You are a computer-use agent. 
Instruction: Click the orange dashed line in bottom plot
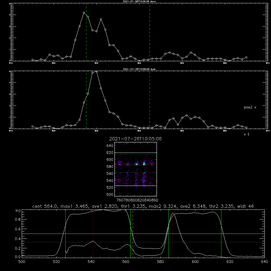[133, 233]
